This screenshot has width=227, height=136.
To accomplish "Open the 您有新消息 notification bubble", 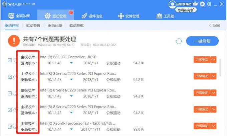I will 186,10.
